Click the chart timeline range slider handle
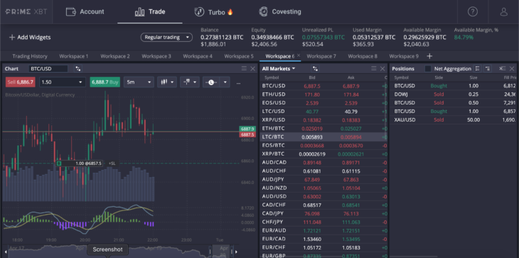Screen dimensions: 519x258 [210, 252]
